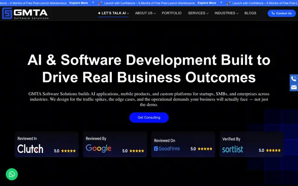Open the Reviewed On GoodFirms card
This screenshot has width=298, height=186.
183,144
